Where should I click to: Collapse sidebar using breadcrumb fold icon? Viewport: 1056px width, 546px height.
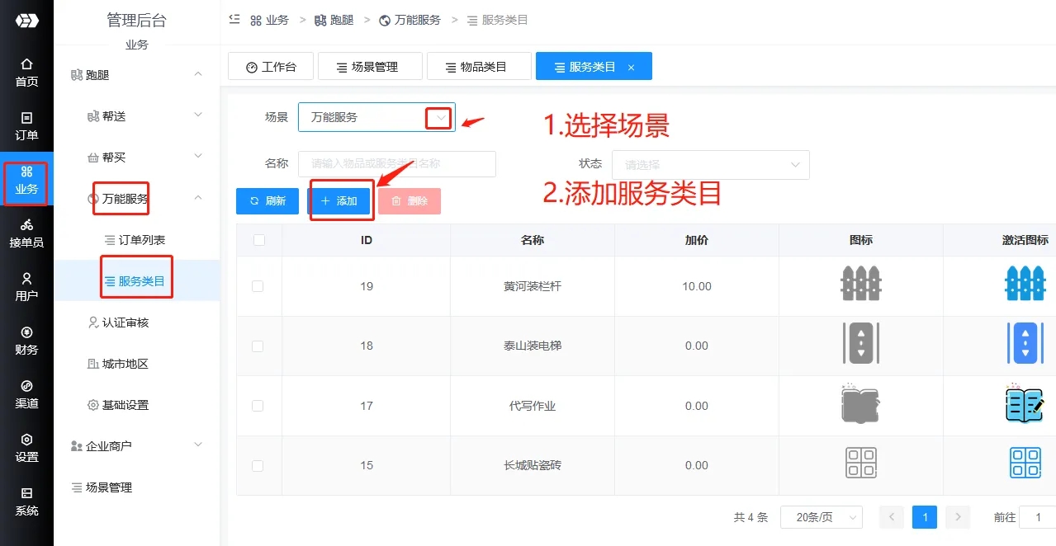(234, 19)
